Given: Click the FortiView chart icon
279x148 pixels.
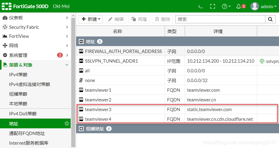Looking at the screenshot, I should pos(5,36).
